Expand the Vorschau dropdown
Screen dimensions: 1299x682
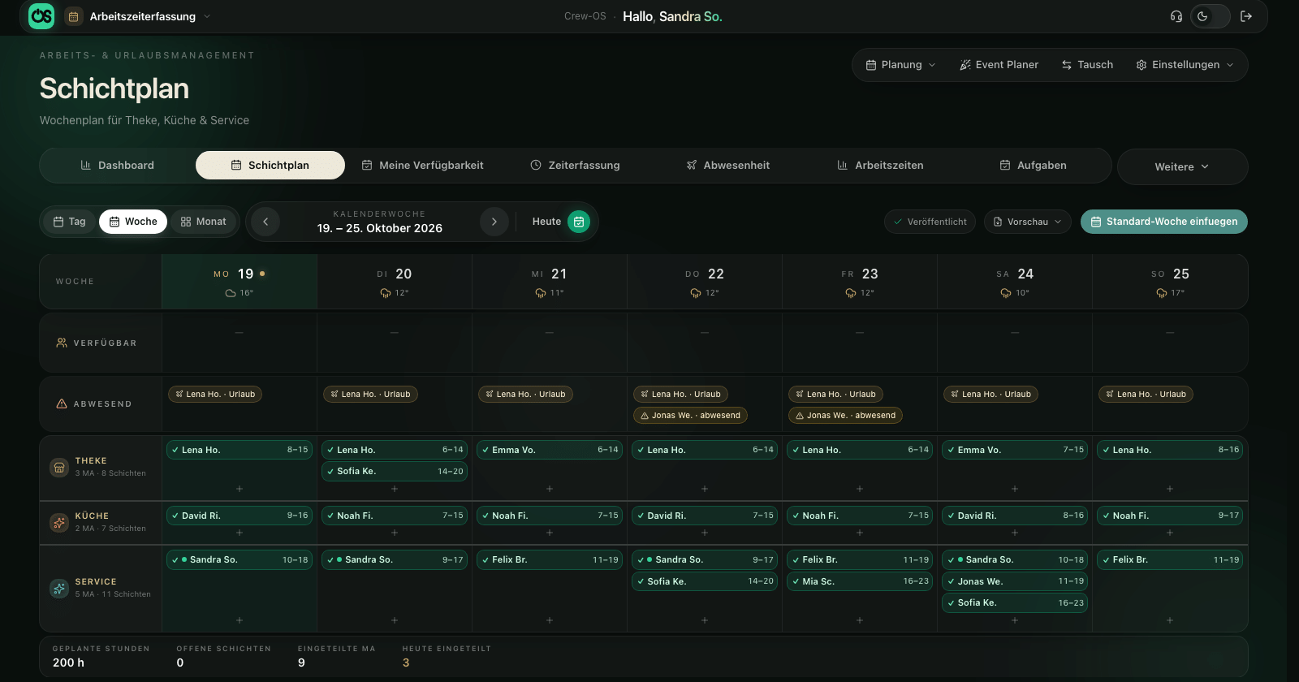[x=1028, y=222]
